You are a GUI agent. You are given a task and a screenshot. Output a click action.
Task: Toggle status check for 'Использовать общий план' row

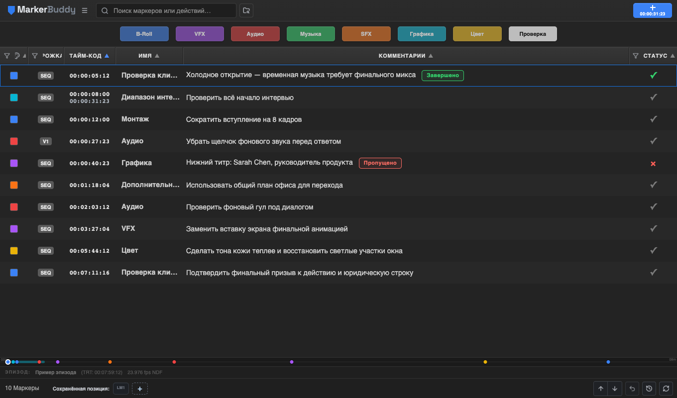[654, 185]
